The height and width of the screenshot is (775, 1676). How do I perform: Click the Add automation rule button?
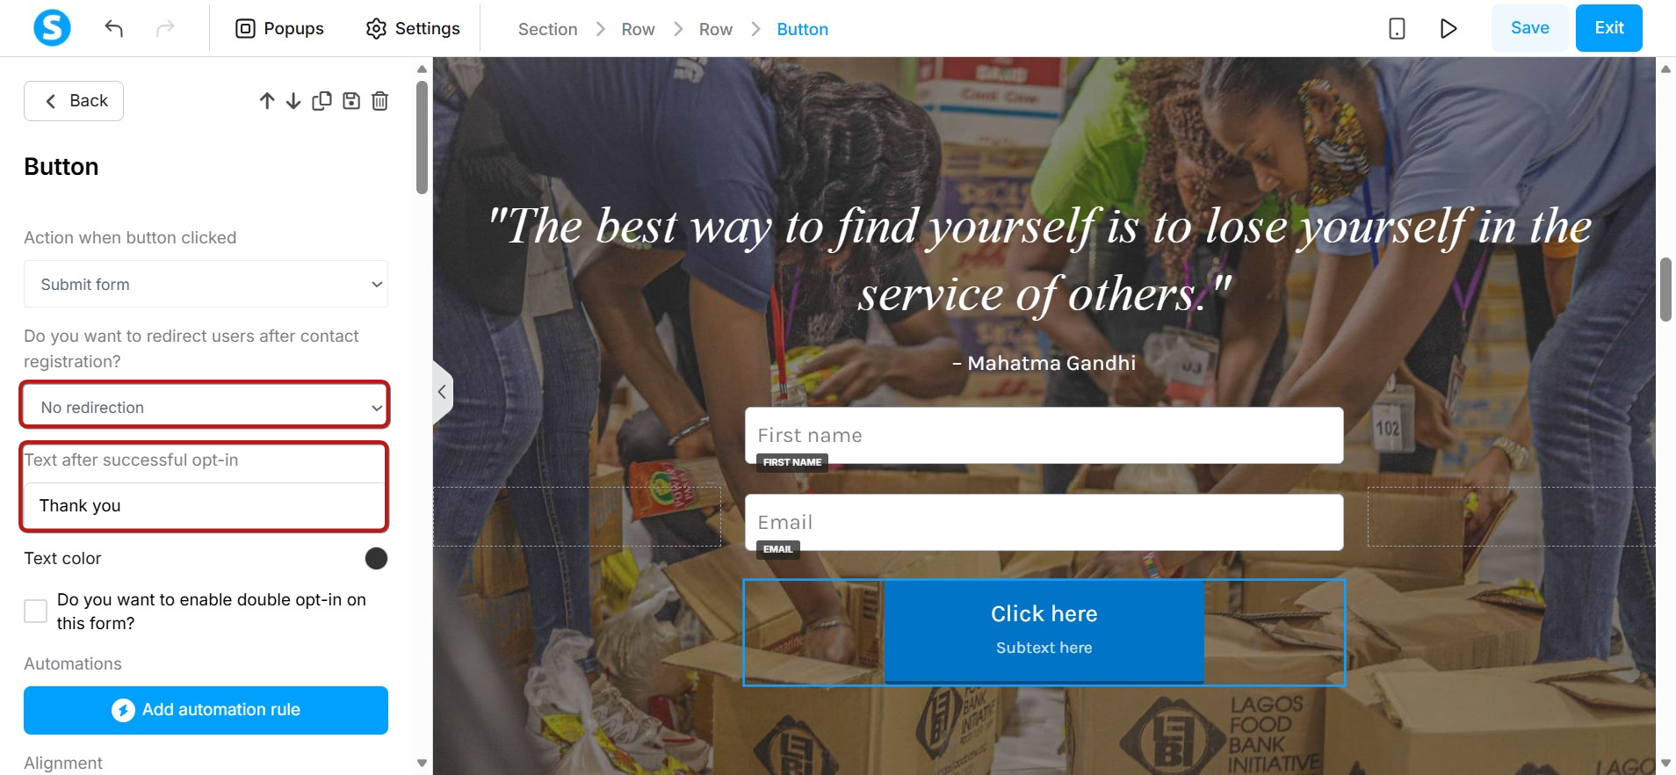click(206, 710)
